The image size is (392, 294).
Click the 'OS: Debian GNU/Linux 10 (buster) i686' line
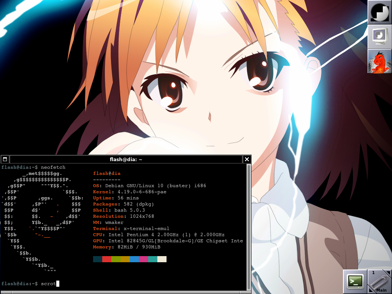(x=150, y=186)
